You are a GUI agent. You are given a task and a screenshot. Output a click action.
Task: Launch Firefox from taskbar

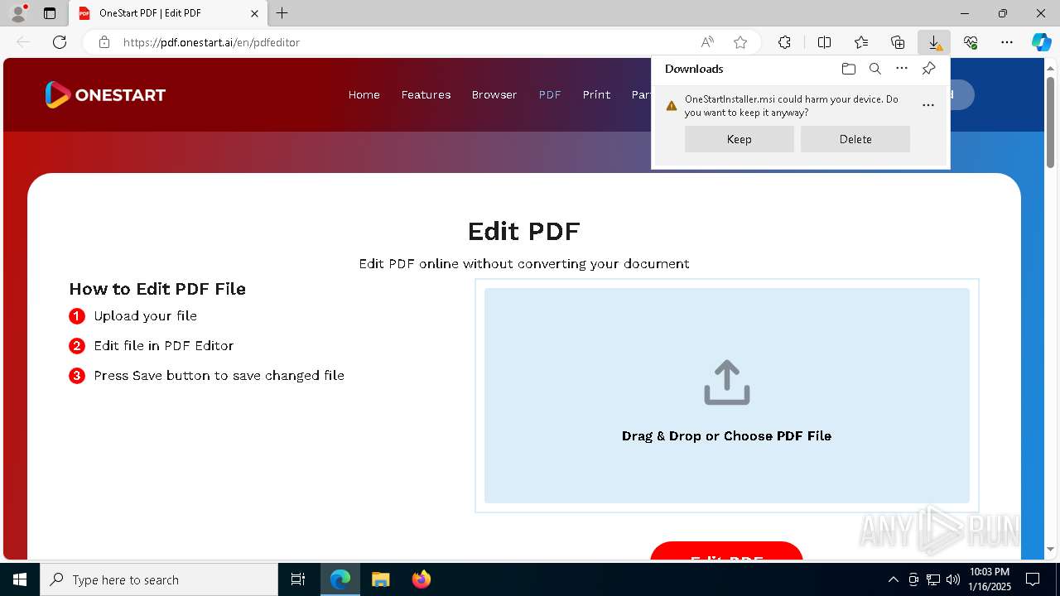(422, 579)
